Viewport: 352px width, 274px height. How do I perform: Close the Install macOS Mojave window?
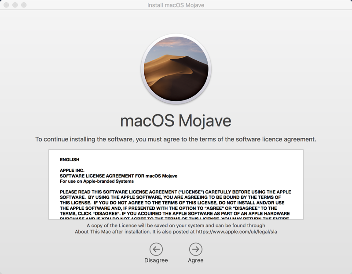click(6, 5)
